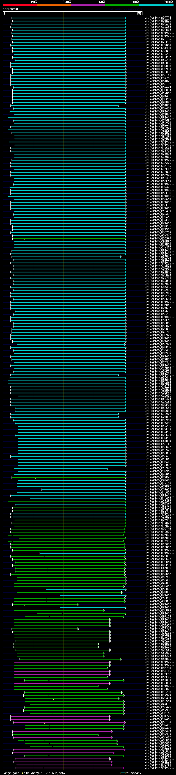The image size is (176, 775).
Task: Click the cyan ~100% identity legend bar
Action: (x=156, y=5)
